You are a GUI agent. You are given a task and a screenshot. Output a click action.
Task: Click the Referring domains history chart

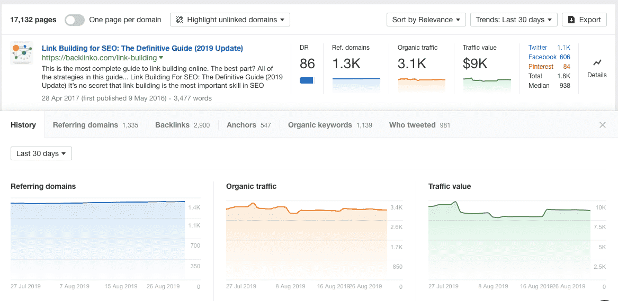(98, 240)
